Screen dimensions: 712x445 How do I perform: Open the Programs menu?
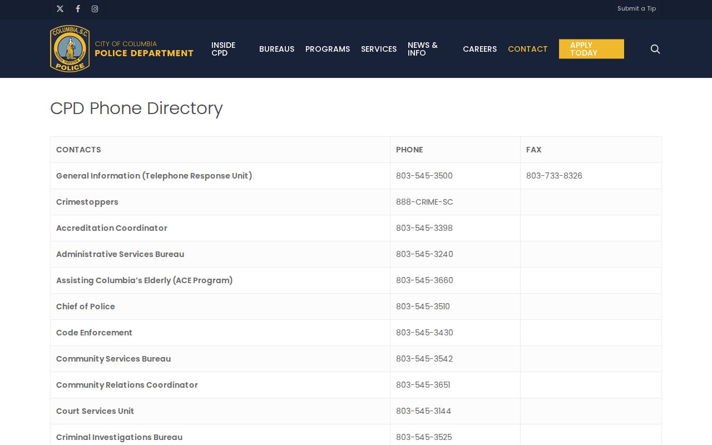[328, 49]
